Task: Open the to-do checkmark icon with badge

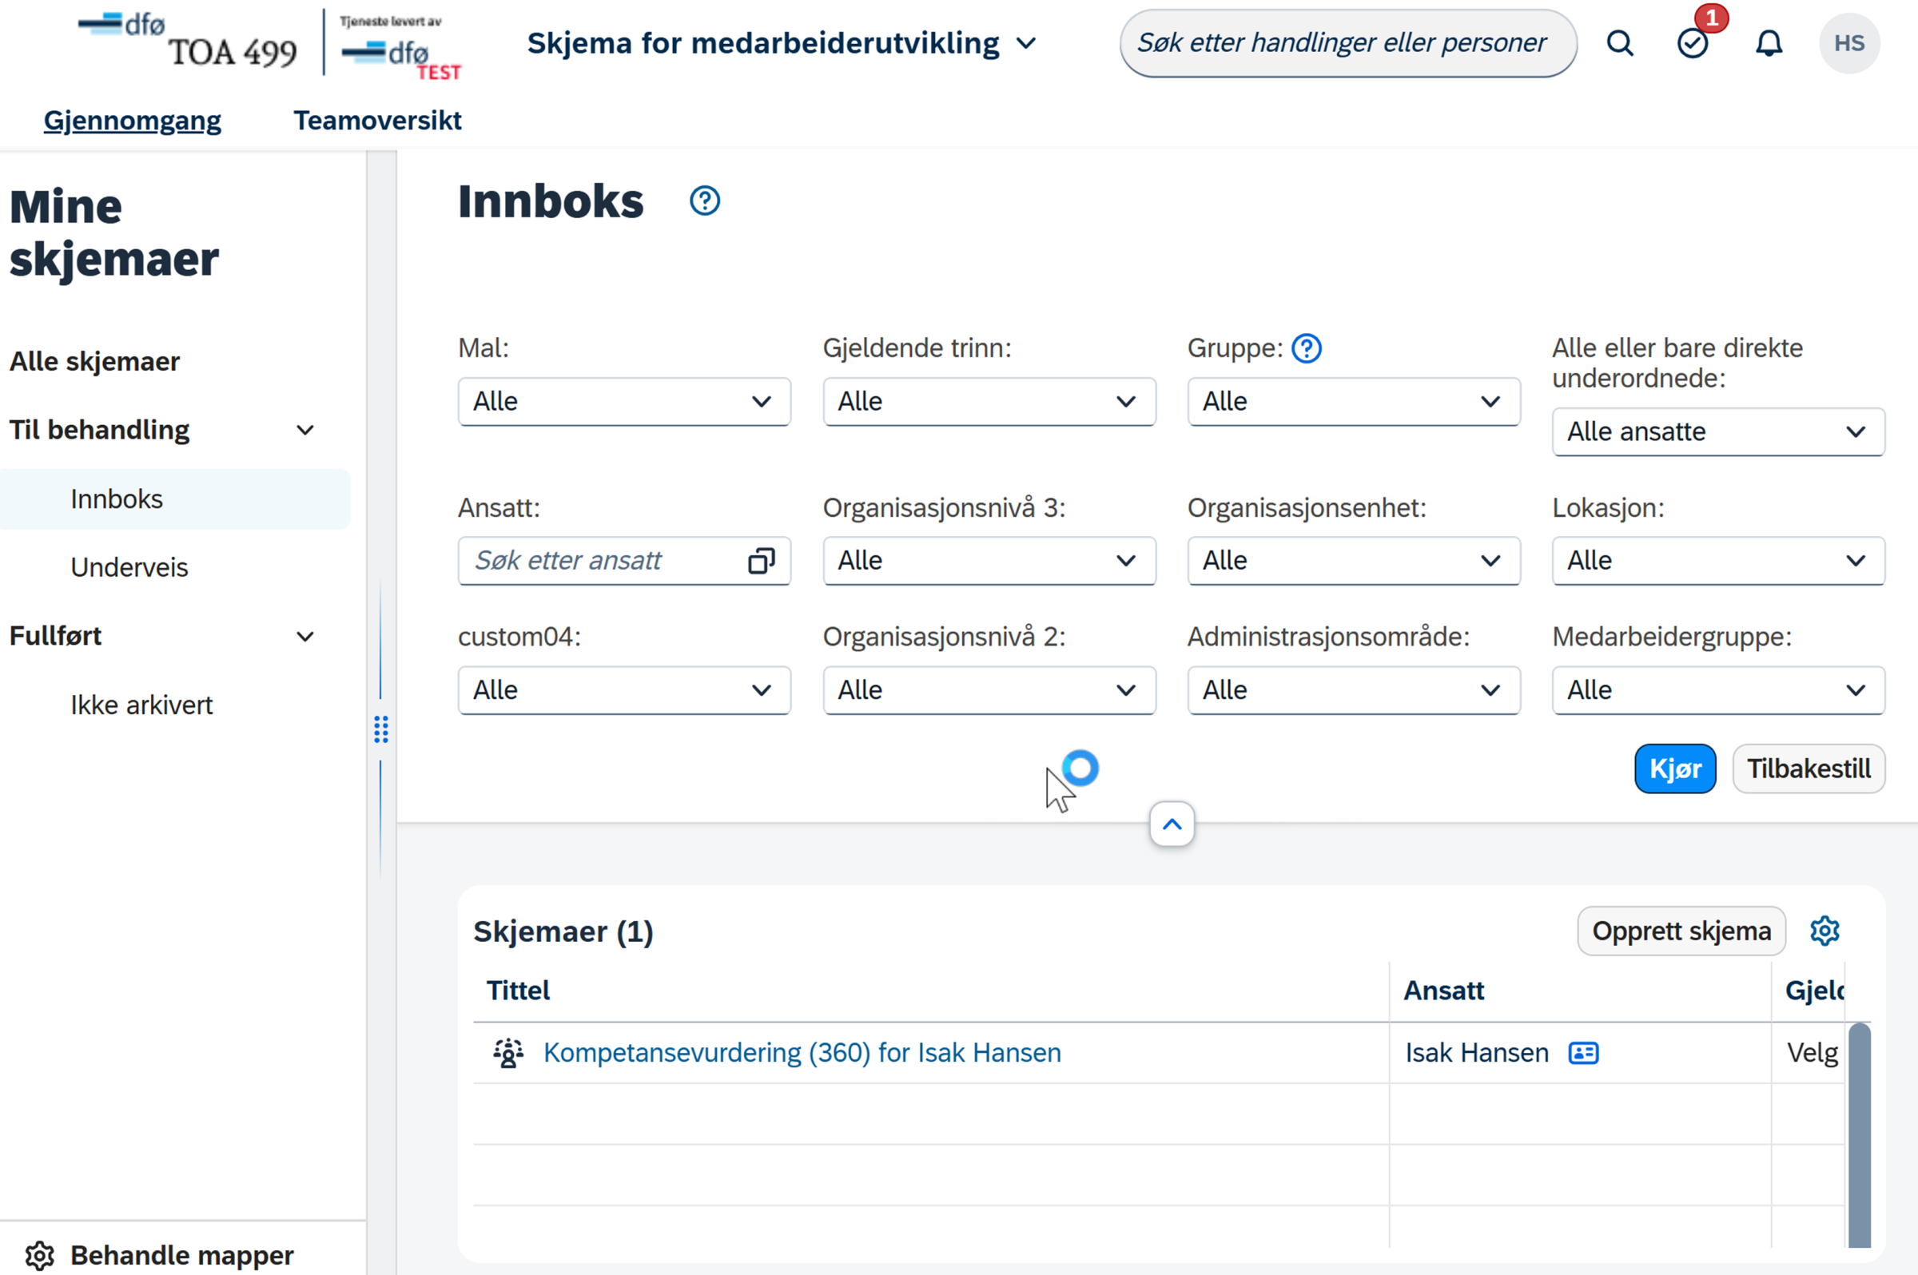Action: point(1693,43)
